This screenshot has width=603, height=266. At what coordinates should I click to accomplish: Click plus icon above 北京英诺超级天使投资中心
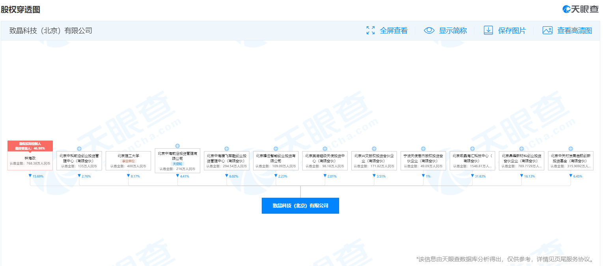pyautogui.click(x=325, y=149)
